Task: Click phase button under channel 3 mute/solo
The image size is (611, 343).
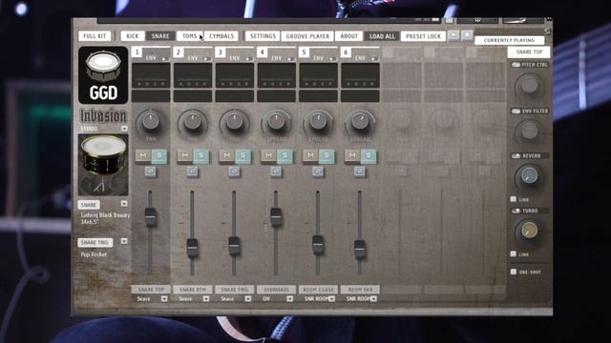Action: [x=234, y=171]
